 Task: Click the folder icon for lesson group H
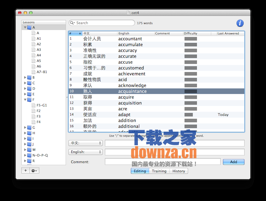[29, 133]
